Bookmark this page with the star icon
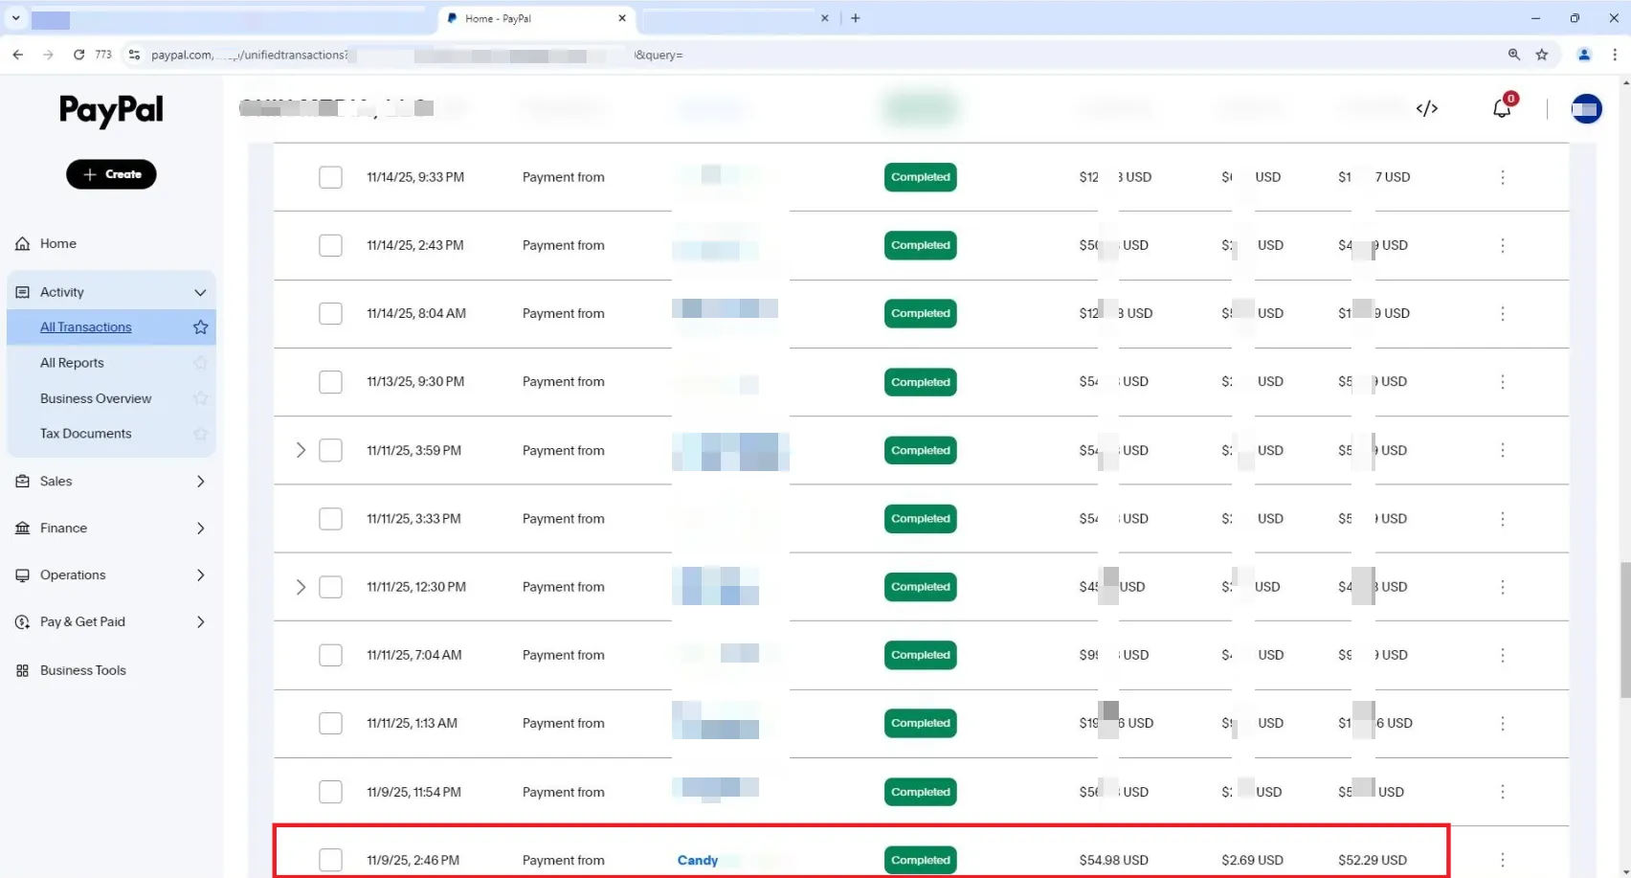 pos(1541,55)
